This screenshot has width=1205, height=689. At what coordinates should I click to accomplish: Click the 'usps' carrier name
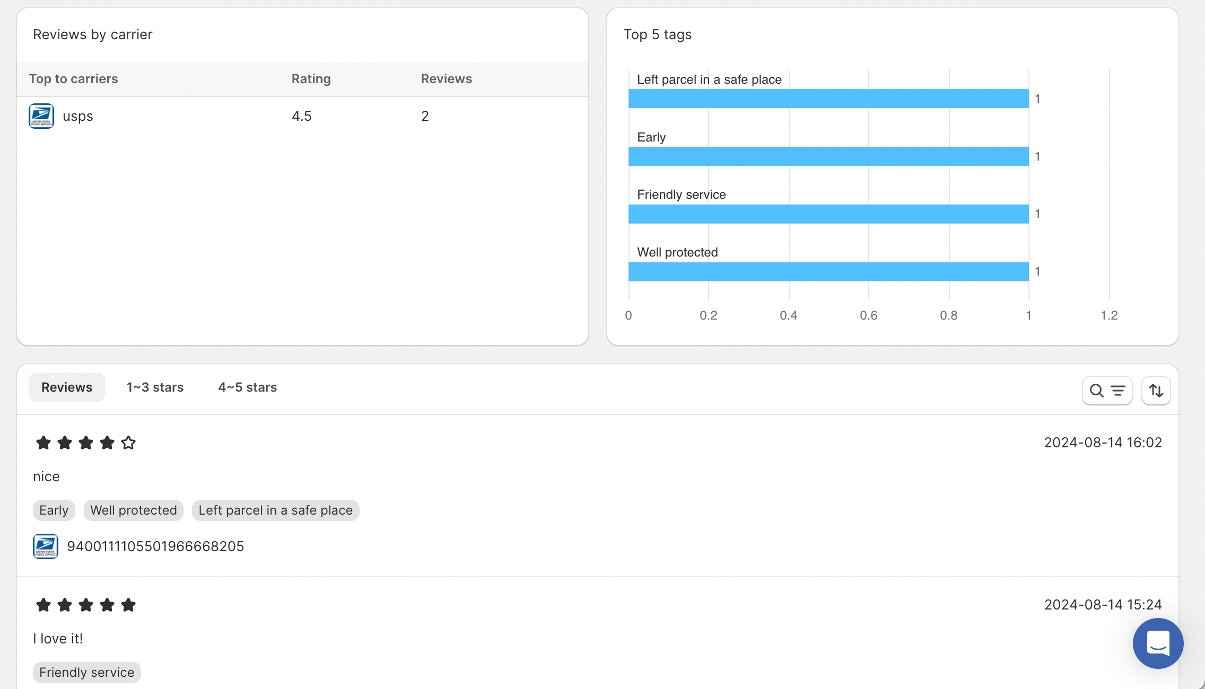coord(78,116)
